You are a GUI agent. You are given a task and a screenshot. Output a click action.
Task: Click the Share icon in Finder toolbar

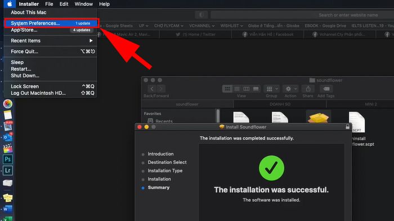(308, 89)
